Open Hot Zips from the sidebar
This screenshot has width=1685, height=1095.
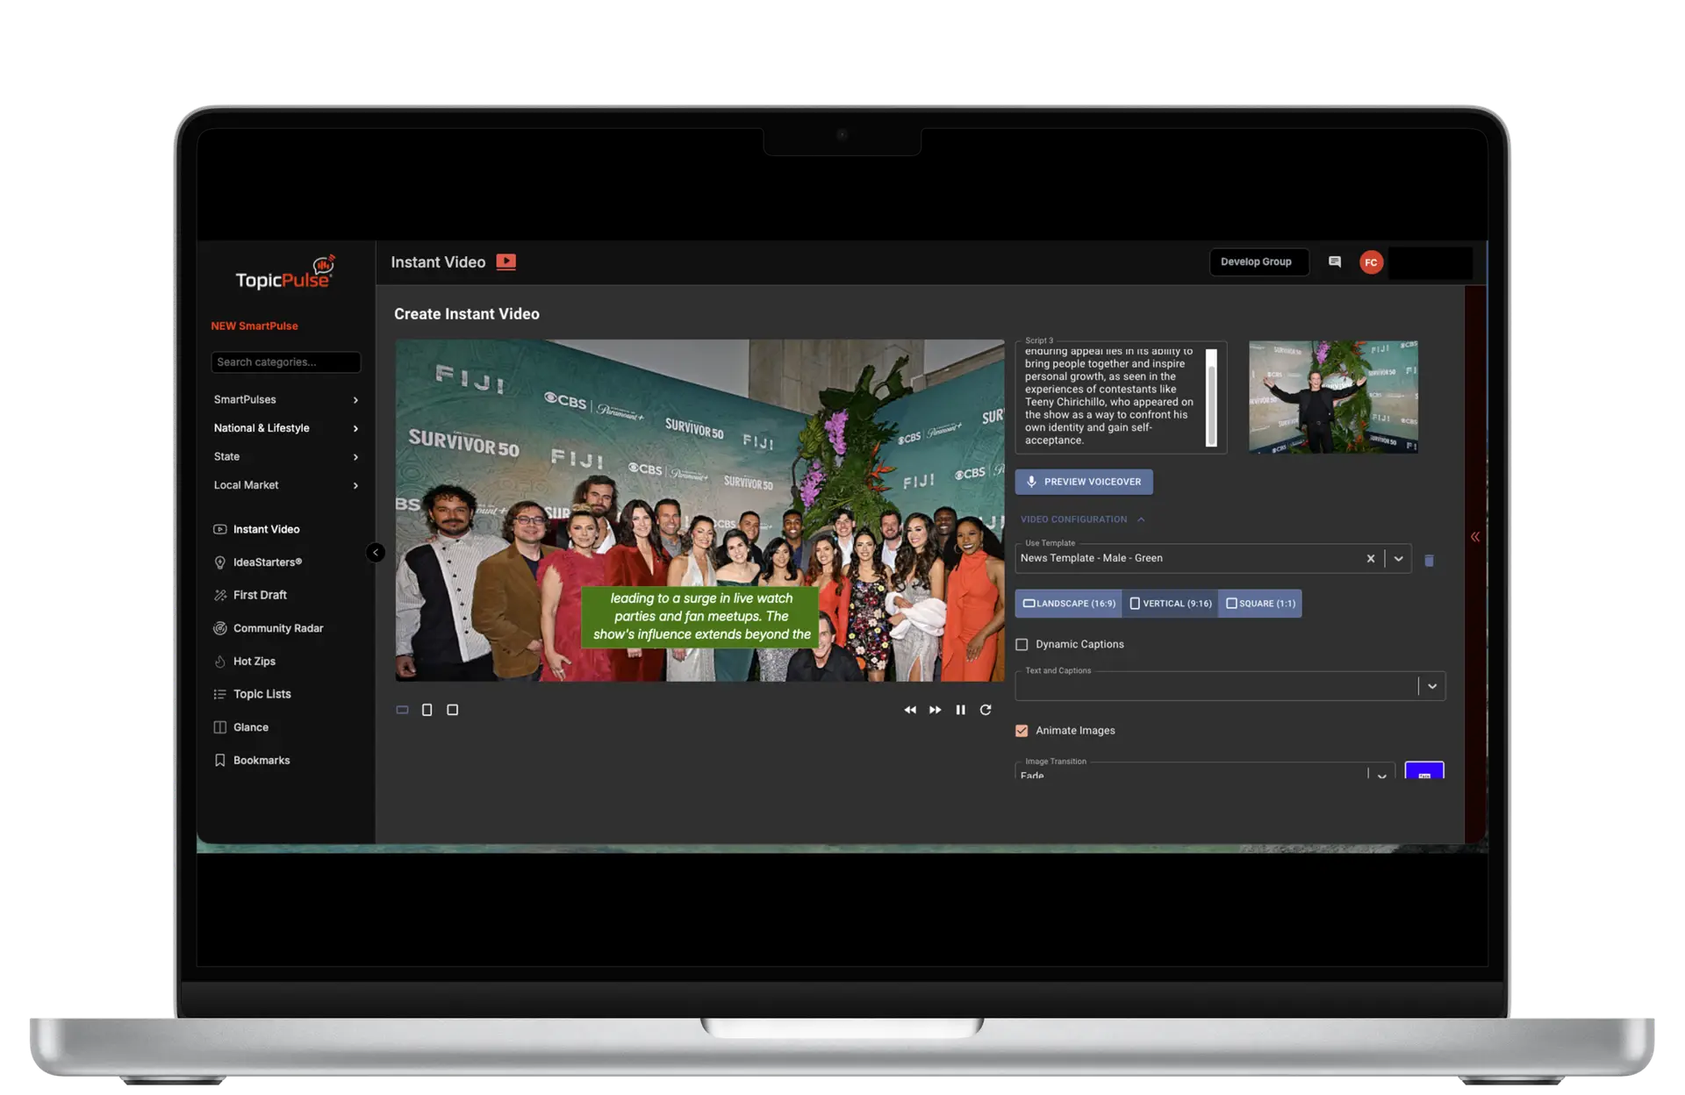coord(255,662)
